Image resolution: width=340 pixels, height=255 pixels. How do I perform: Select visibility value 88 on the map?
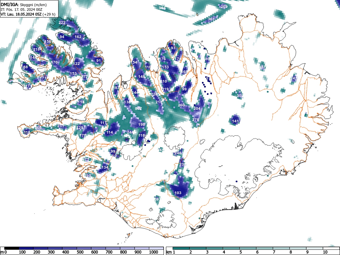26,67
